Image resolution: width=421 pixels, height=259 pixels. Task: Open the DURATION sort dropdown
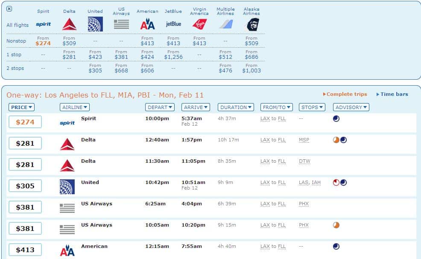236,107
